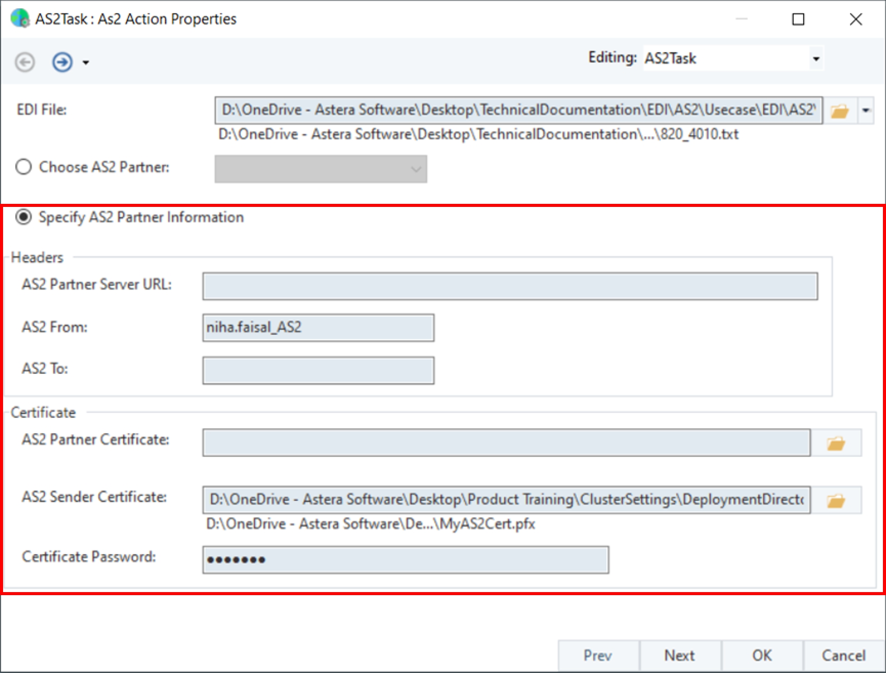This screenshot has width=886, height=673.
Task: Click the Next button
Action: [680, 656]
